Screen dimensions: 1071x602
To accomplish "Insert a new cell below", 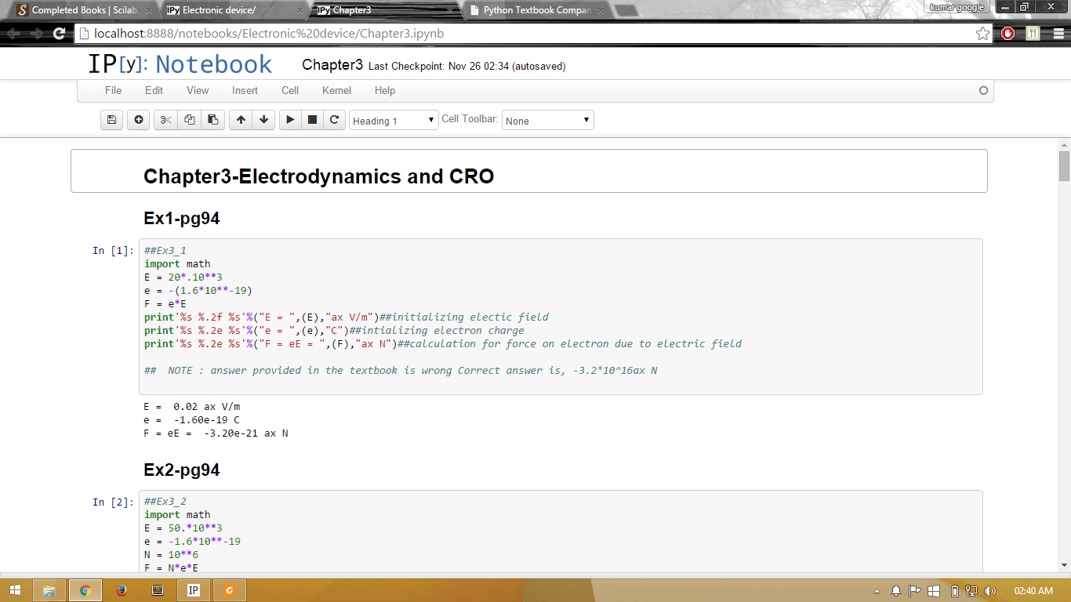I will (x=138, y=119).
